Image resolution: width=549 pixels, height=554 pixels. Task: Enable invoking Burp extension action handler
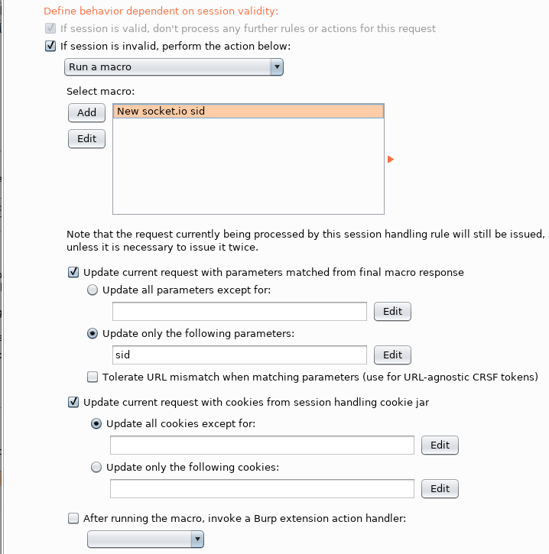click(73, 518)
